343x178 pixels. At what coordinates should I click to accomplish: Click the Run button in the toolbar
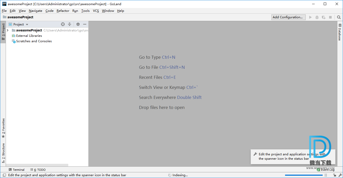coord(310,17)
